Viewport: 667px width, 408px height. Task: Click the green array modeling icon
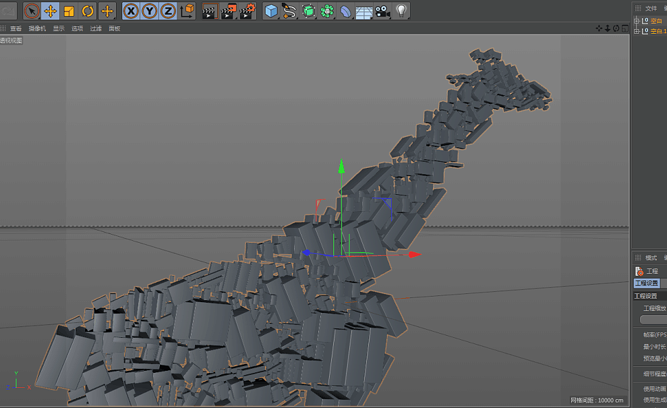(327, 11)
